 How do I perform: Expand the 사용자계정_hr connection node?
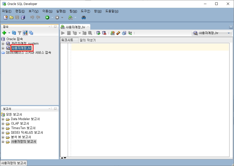3,48
